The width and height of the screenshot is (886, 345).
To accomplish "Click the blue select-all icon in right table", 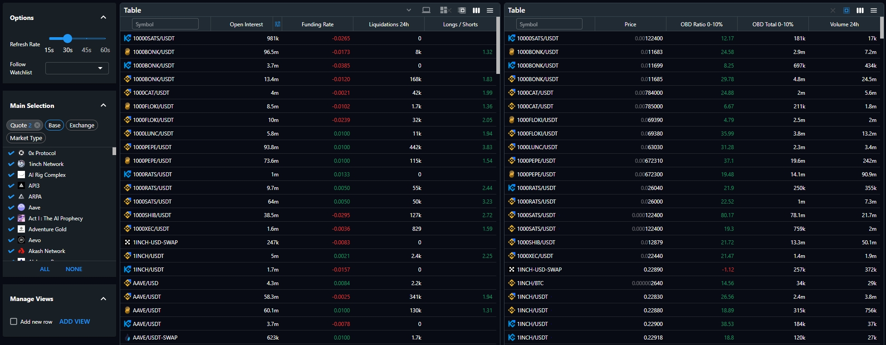I will coord(847,10).
